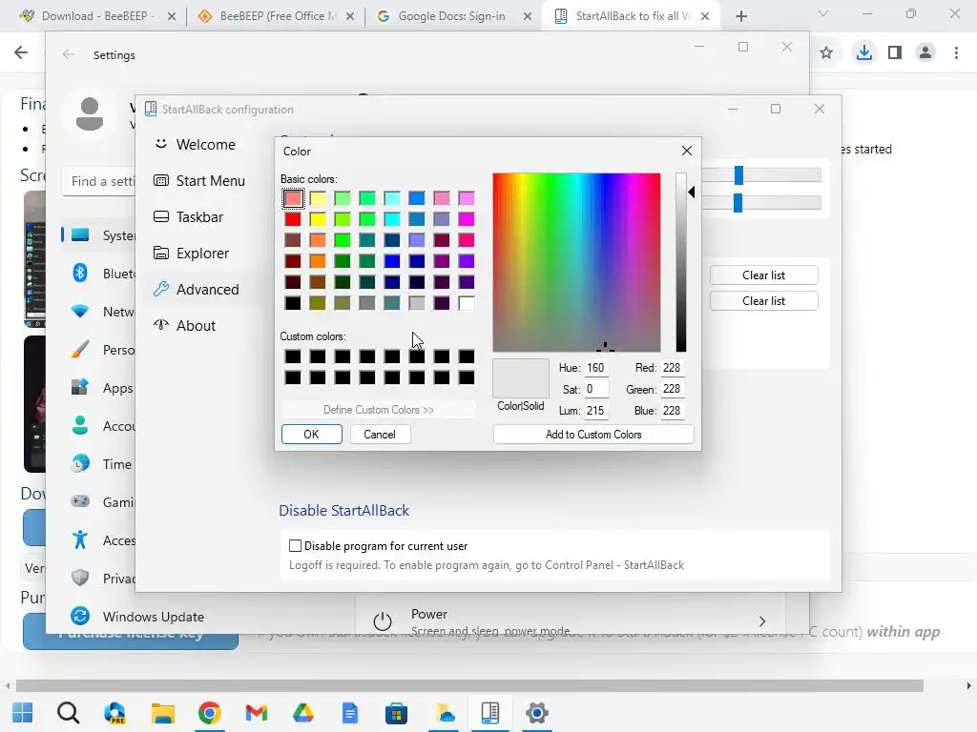This screenshot has height=732, width=977.
Task: Expand Power row chevron in Settings
Action: [762, 621]
